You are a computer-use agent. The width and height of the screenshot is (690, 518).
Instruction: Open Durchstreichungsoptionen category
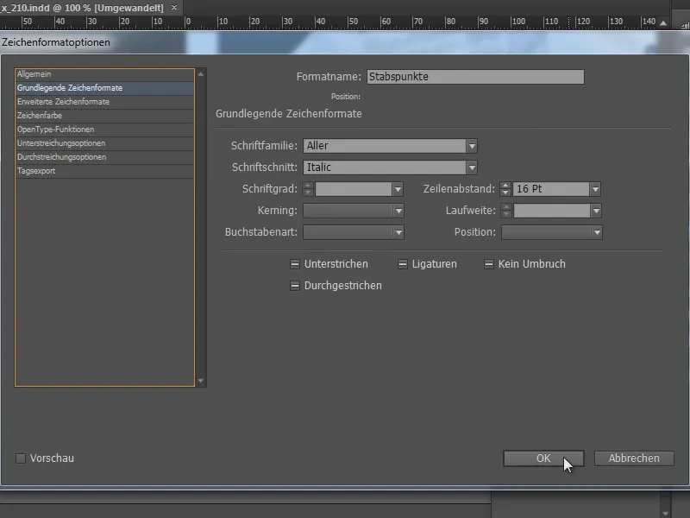coord(104,157)
